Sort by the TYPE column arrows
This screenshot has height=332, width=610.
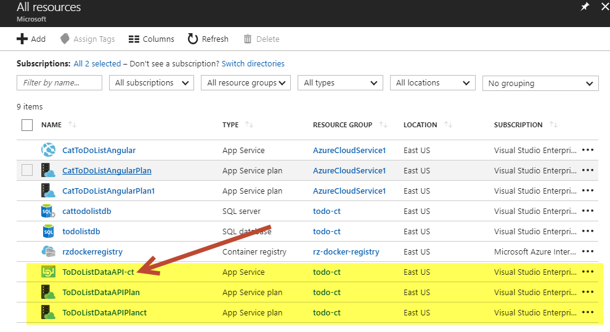[x=249, y=125]
